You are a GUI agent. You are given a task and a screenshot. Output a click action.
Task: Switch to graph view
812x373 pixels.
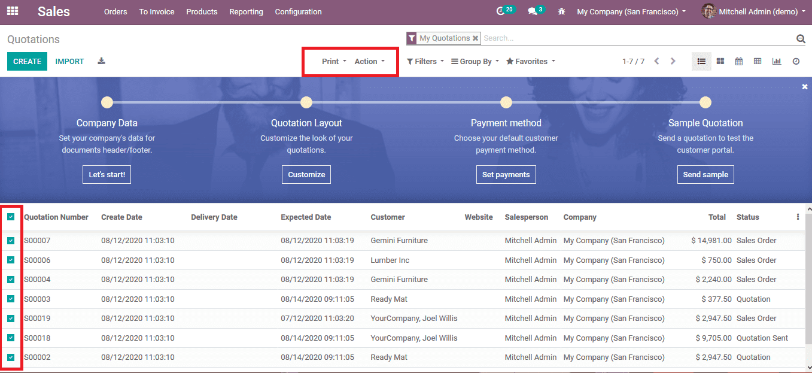point(777,61)
